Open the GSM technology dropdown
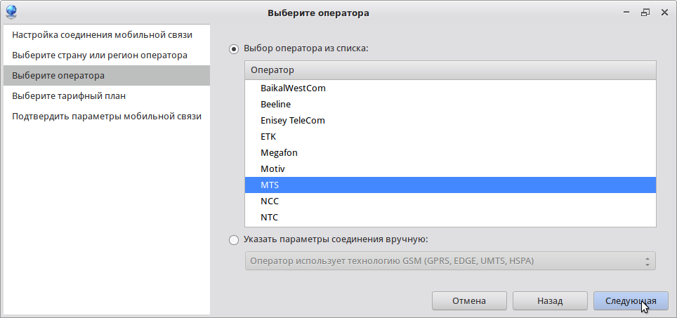The image size is (677, 318). coord(449,262)
